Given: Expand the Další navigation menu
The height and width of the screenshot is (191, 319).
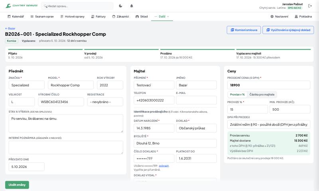Looking at the screenshot, I should (162, 16).
